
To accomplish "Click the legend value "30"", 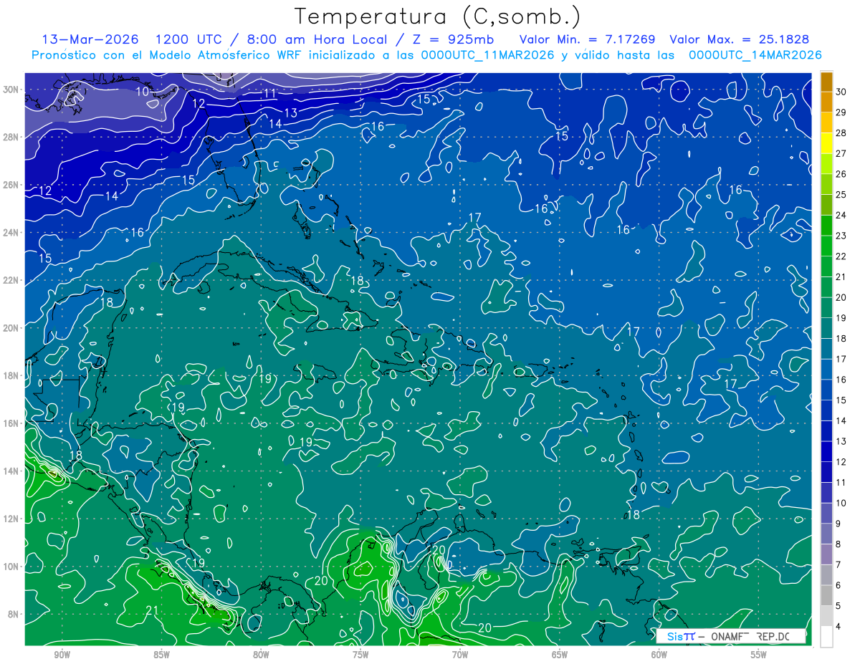I will coord(841,92).
